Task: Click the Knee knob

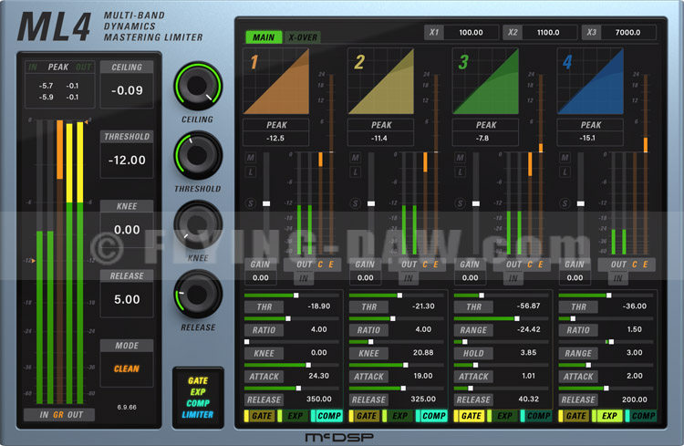Action: pos(198,224)
